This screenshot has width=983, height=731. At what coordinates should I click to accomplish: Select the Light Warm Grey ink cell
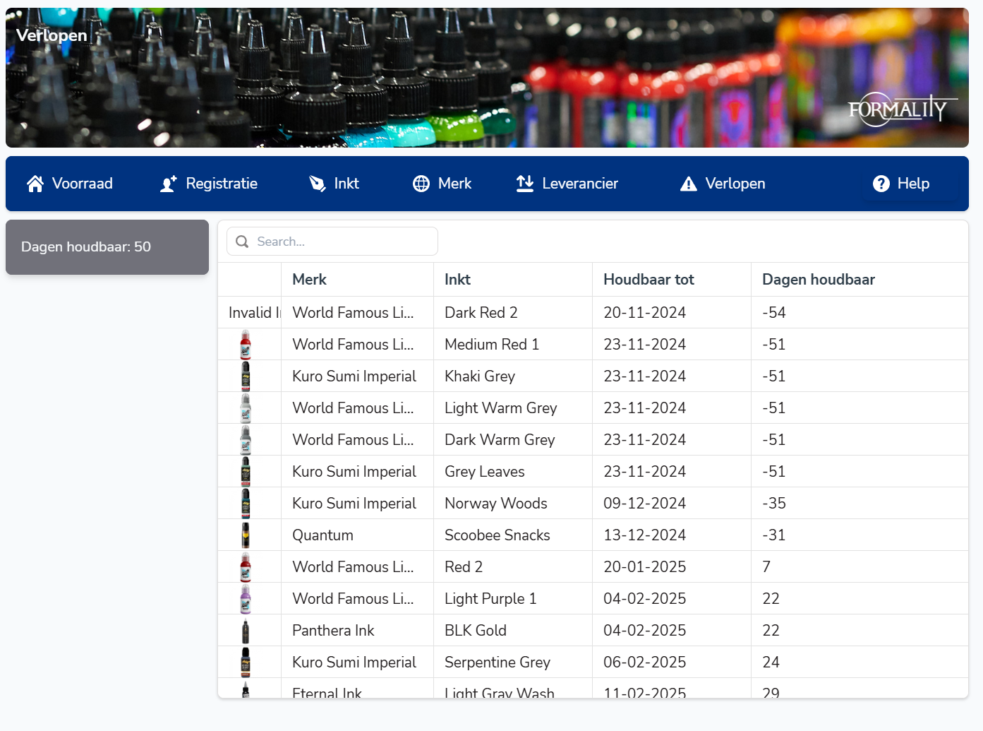[513, 408]
